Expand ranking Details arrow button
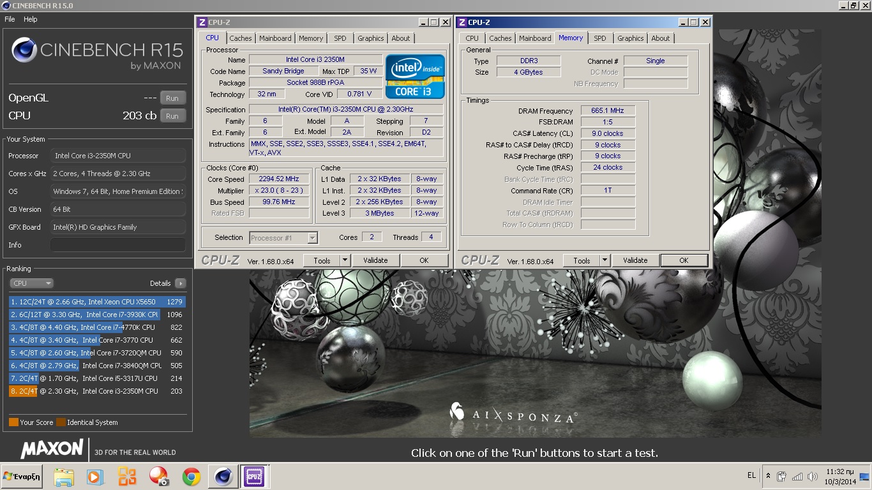The width and height of the screenshot is (872, 490). pyautogui.click(x=180, y=283)
